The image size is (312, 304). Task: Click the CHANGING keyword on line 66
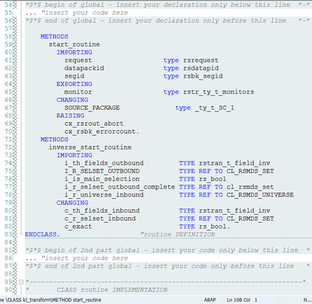pyautogui.click(x=72, y=100)
